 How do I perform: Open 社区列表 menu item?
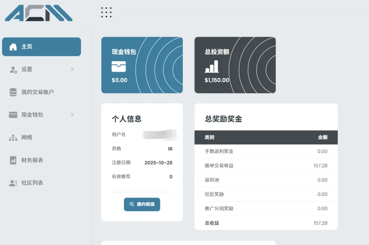pos(41,183)
